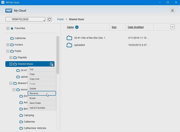Click the Public folder icon in the tree
The image size is (180, 132).
[12, 51]
